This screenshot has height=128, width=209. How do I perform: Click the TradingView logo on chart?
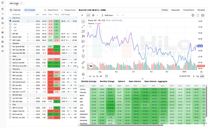pos(91,66)
